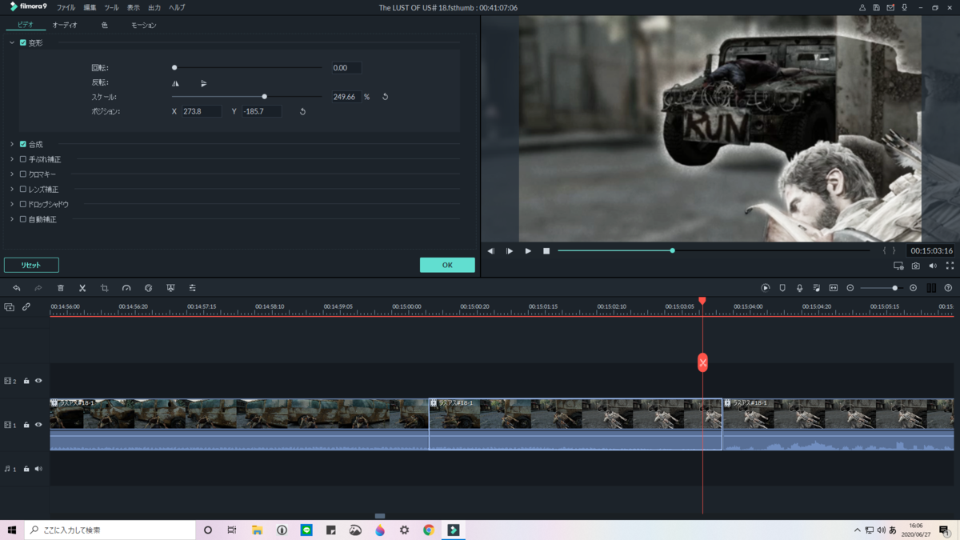Screen dimensions: 960x540
Task: Toggle auto ripple link icon
Action: click(x=26, y=307)
